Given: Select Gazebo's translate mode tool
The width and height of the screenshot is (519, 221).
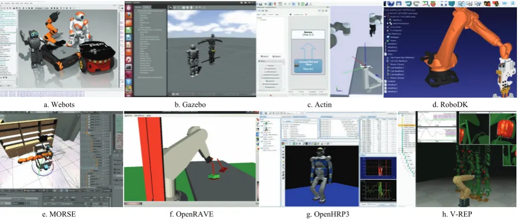Looking at the screenshot, I should click(175, 8).
